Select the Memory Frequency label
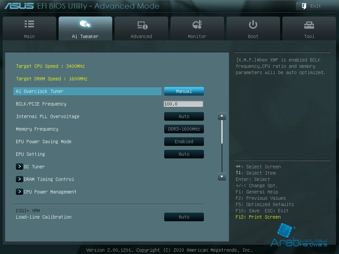This screenshot has height=254, width=339. pos(37,129)
